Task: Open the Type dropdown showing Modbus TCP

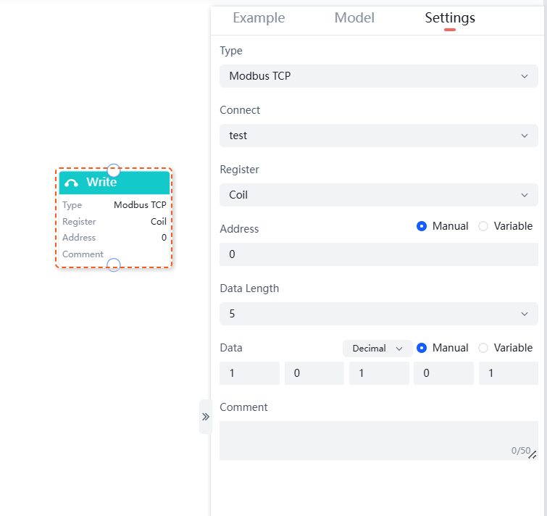Action: click(378, 76)
